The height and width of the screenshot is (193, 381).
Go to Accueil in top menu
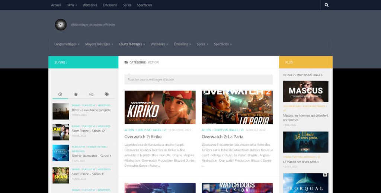point(56,5)
